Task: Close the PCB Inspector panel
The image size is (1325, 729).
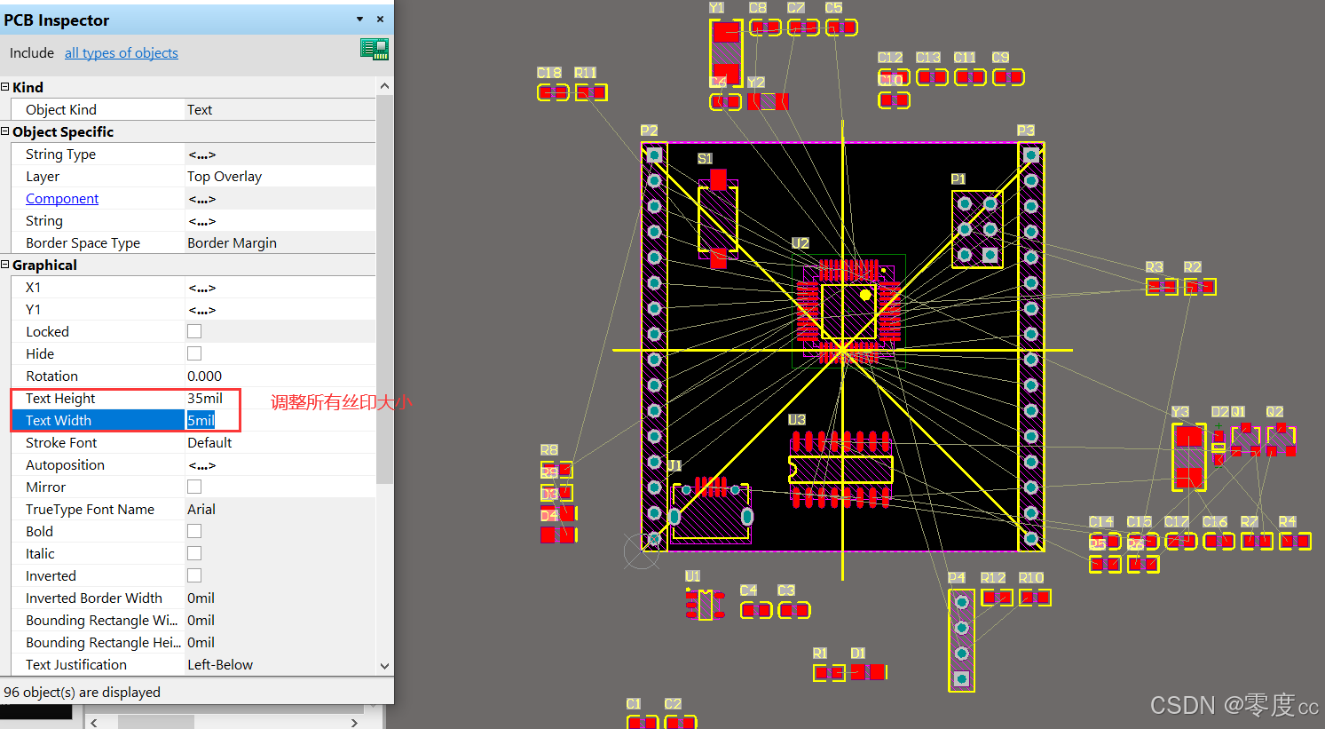Action: point(380,19)
